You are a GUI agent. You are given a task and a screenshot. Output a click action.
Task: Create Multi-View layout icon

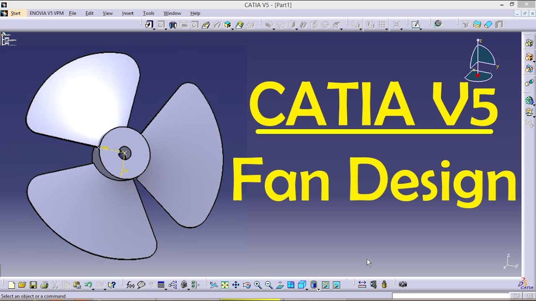(291, 285)
